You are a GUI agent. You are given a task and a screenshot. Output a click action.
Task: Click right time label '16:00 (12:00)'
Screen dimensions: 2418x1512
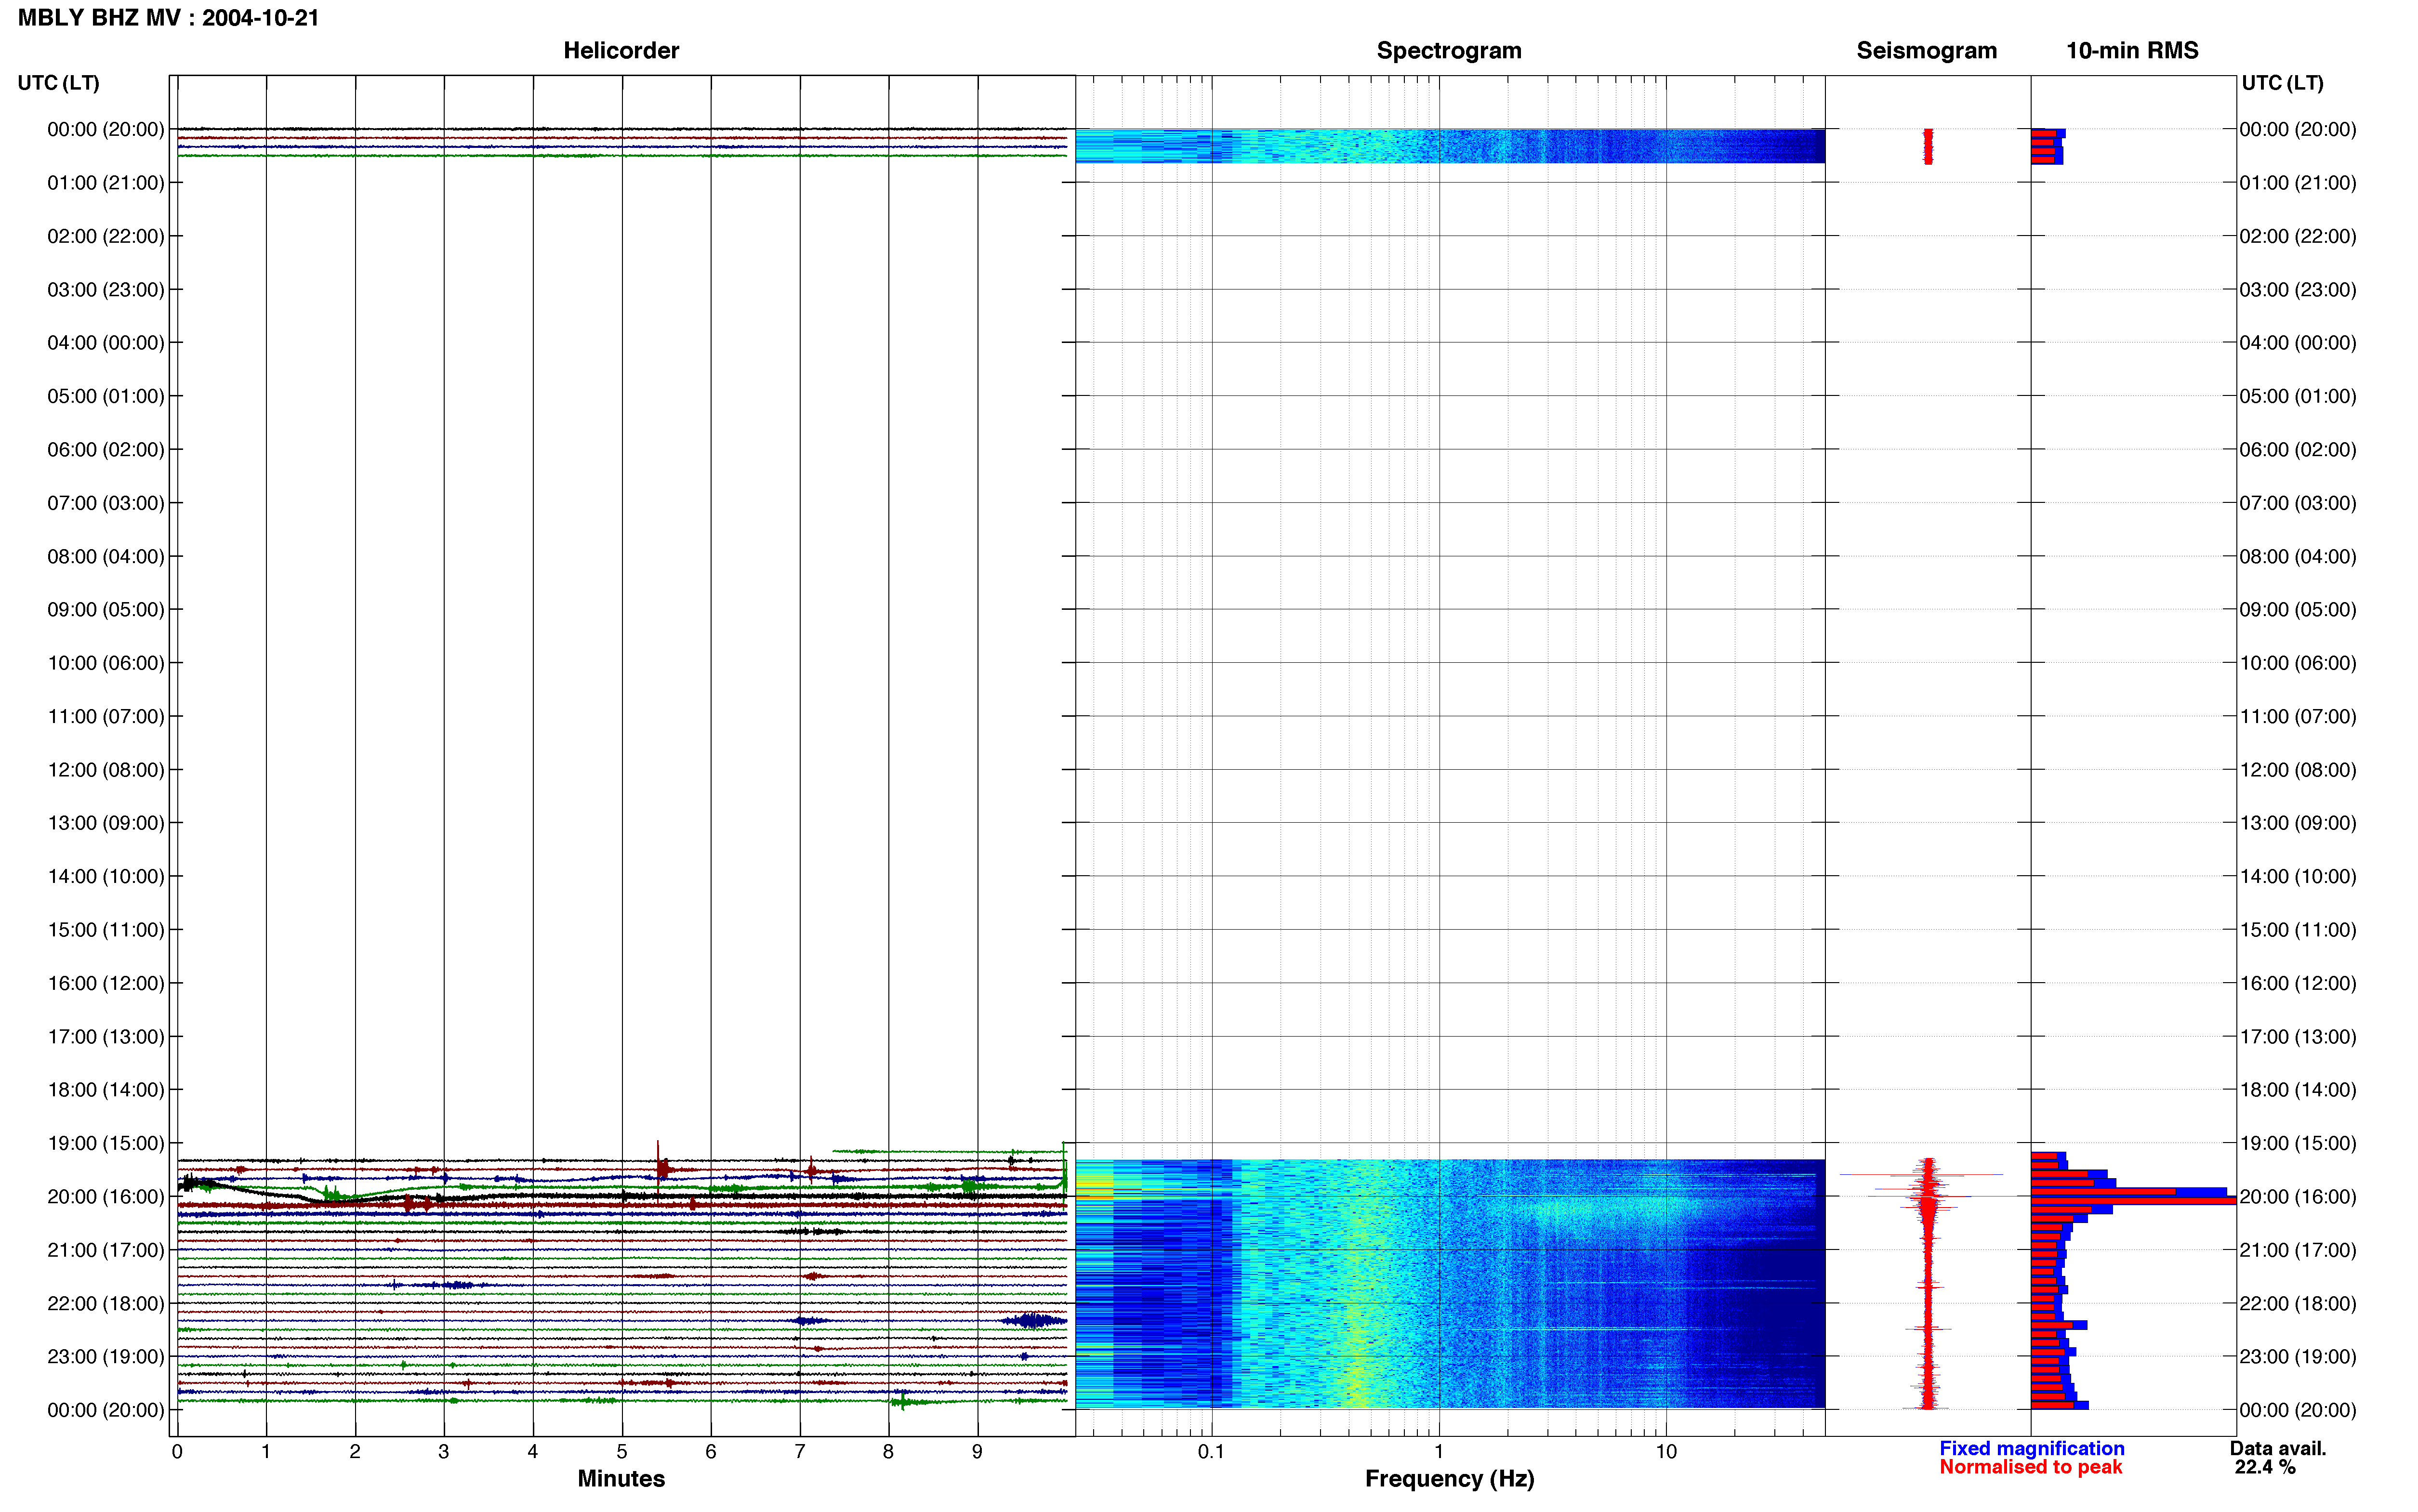tap(2298, 983)
